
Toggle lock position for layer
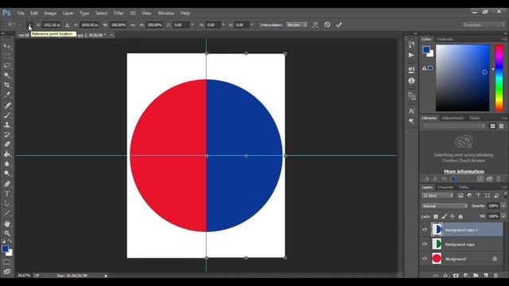(453, 216)
